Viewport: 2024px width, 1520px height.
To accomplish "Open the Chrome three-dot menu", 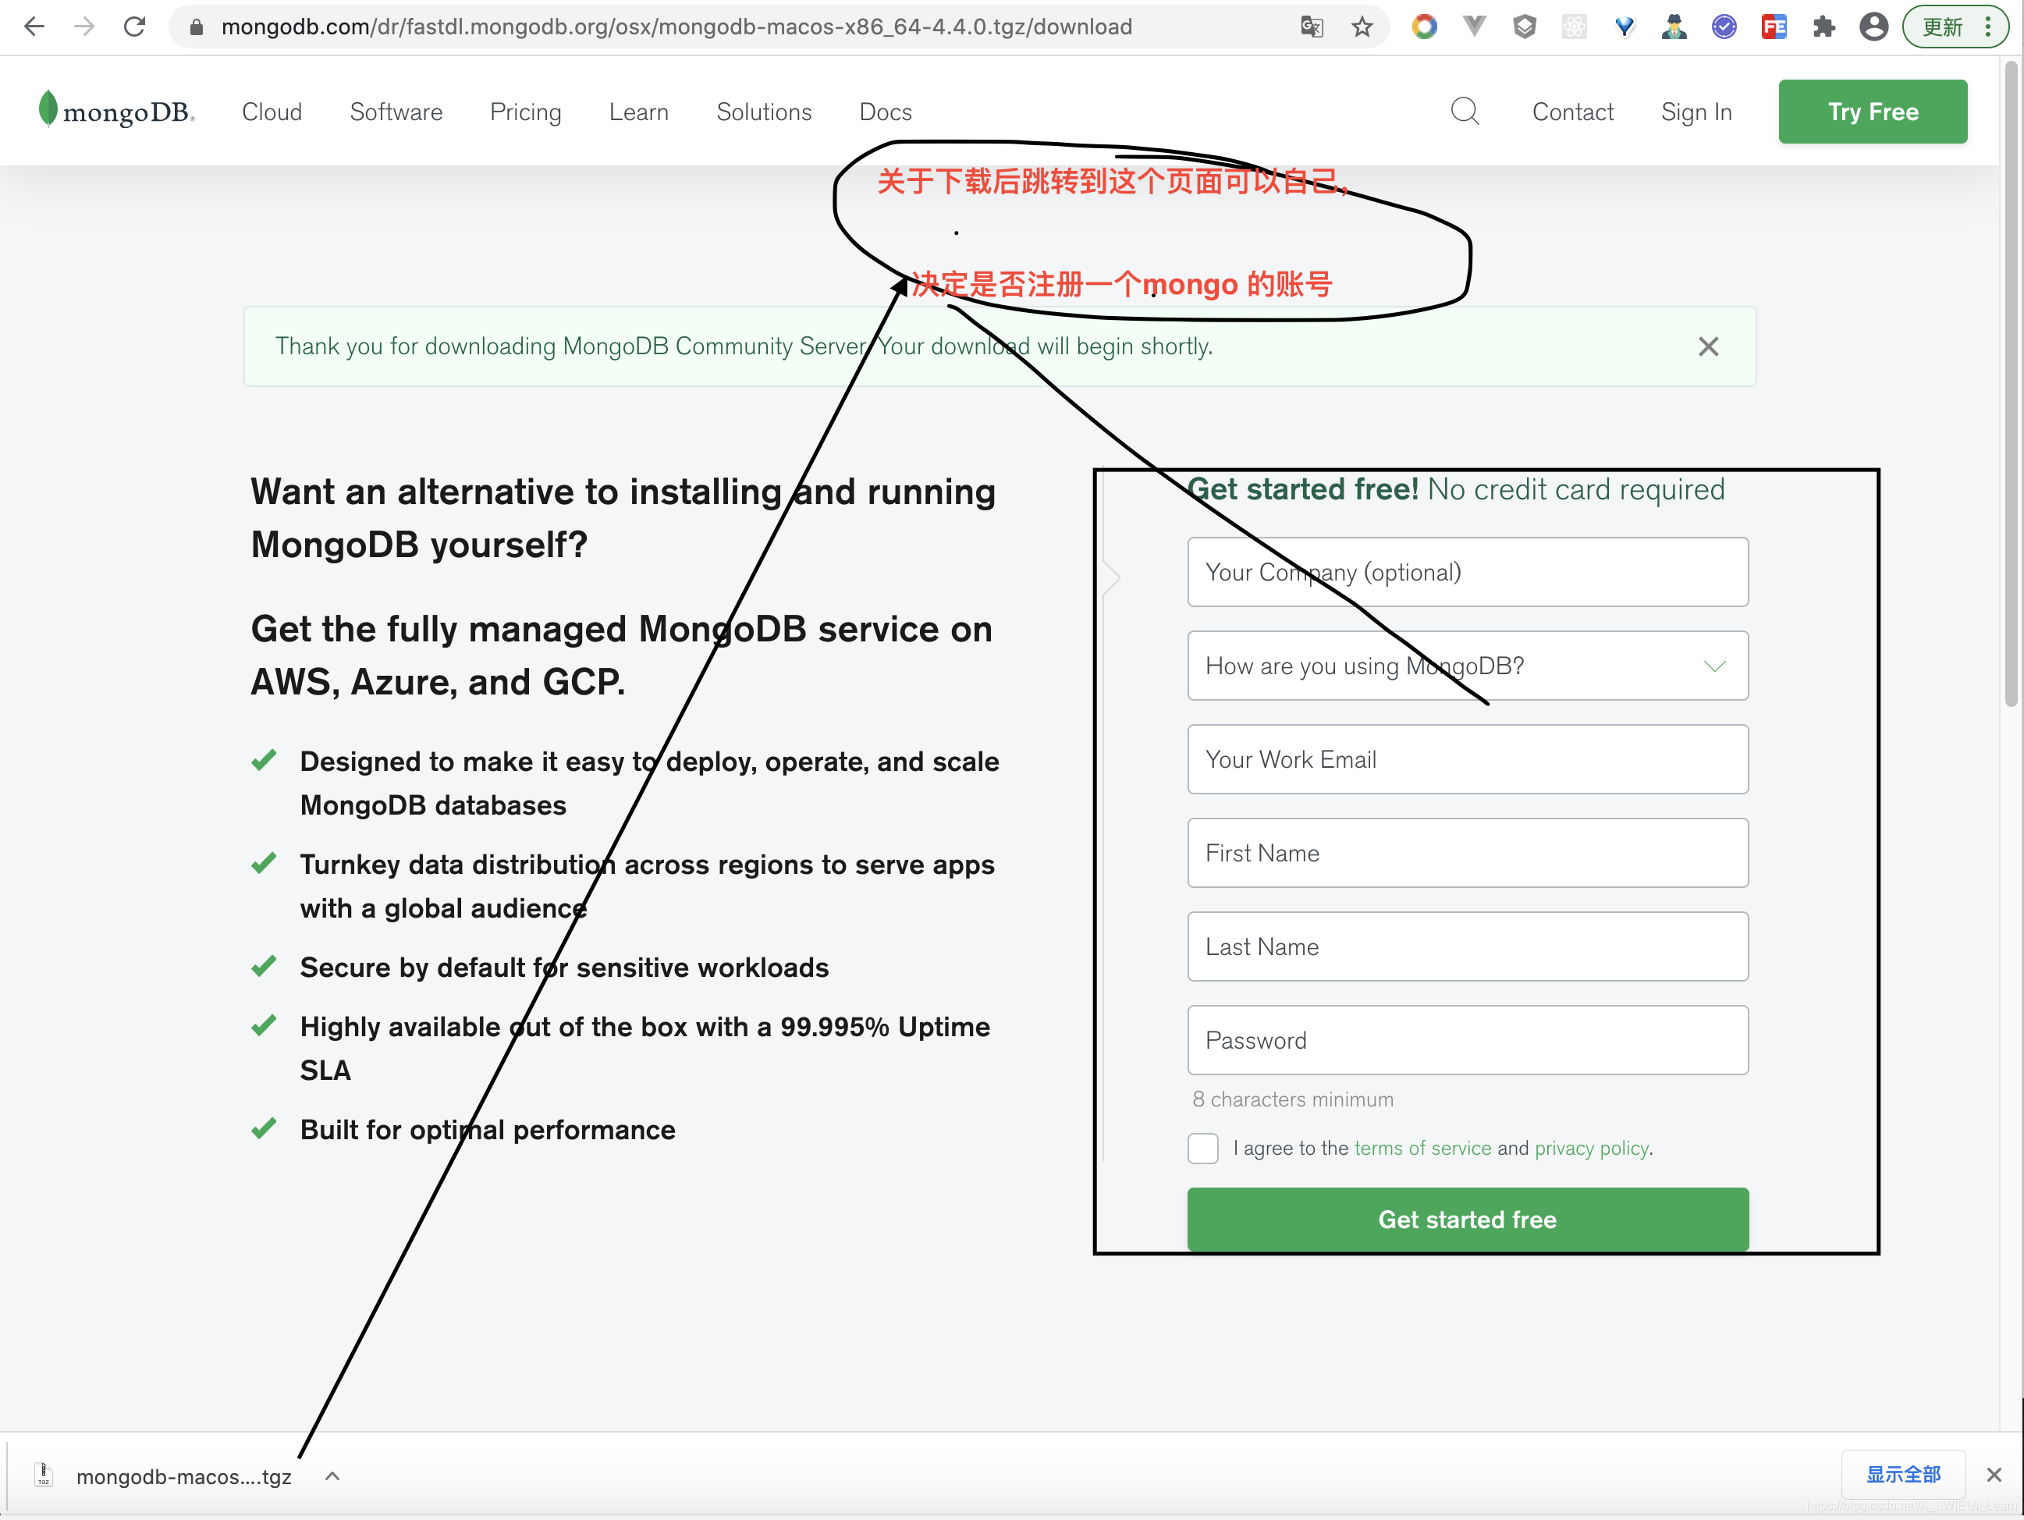I will click(x=1986, y=27).
